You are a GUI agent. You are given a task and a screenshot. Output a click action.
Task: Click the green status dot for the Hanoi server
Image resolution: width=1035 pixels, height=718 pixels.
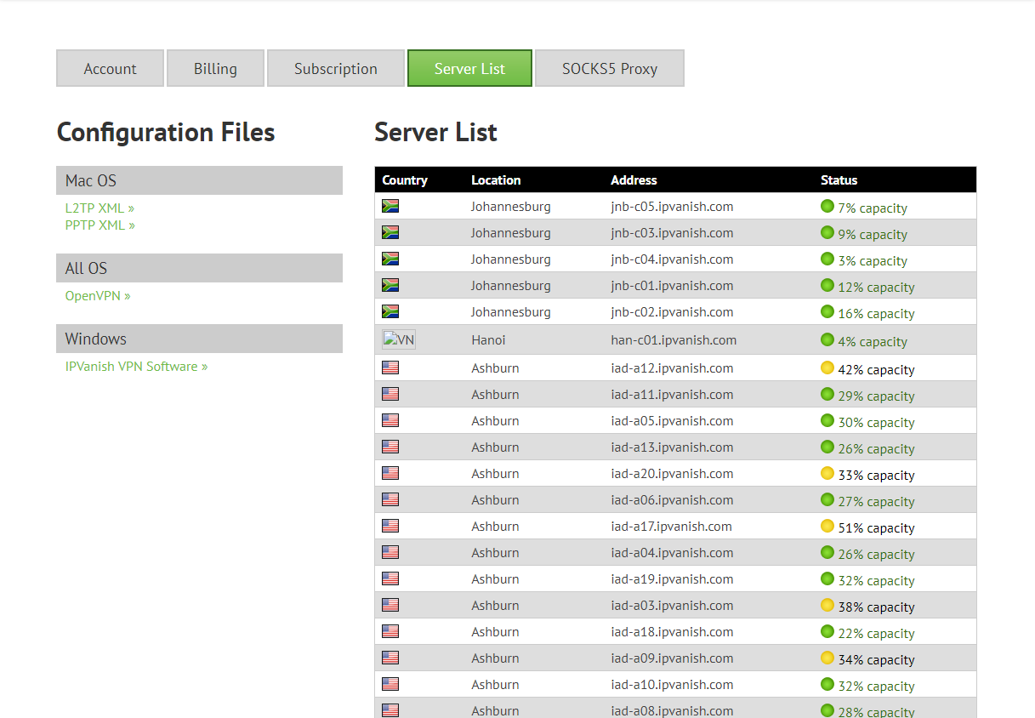click(826, 338)
